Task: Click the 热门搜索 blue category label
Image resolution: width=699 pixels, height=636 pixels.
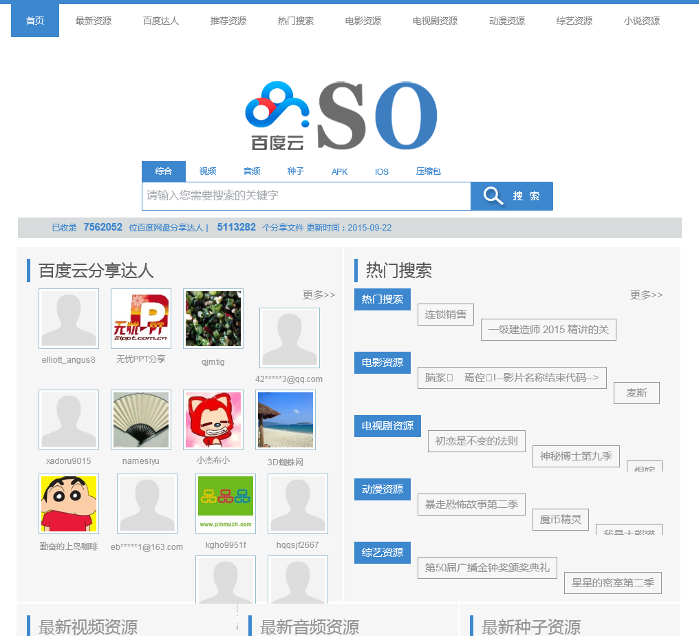Action: point(383,299)
